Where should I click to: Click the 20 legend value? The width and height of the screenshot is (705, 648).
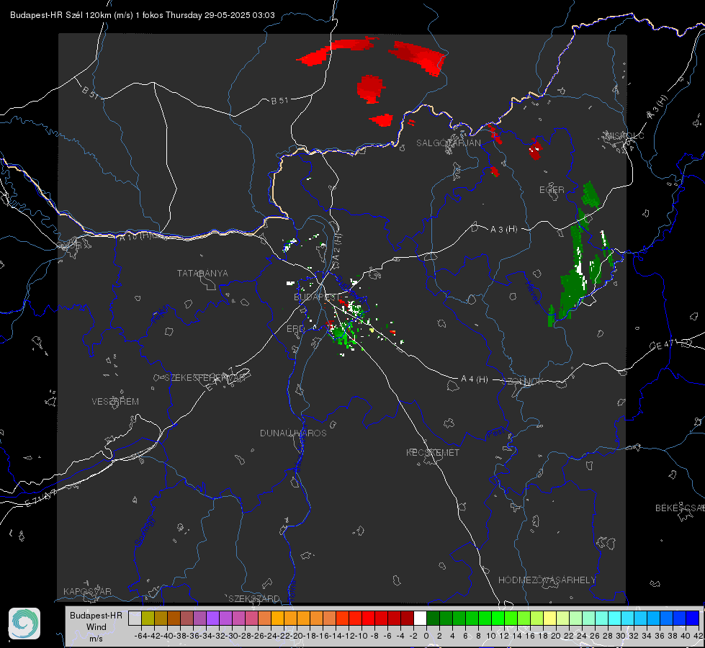pyautogui.click(x=556, y=636)
